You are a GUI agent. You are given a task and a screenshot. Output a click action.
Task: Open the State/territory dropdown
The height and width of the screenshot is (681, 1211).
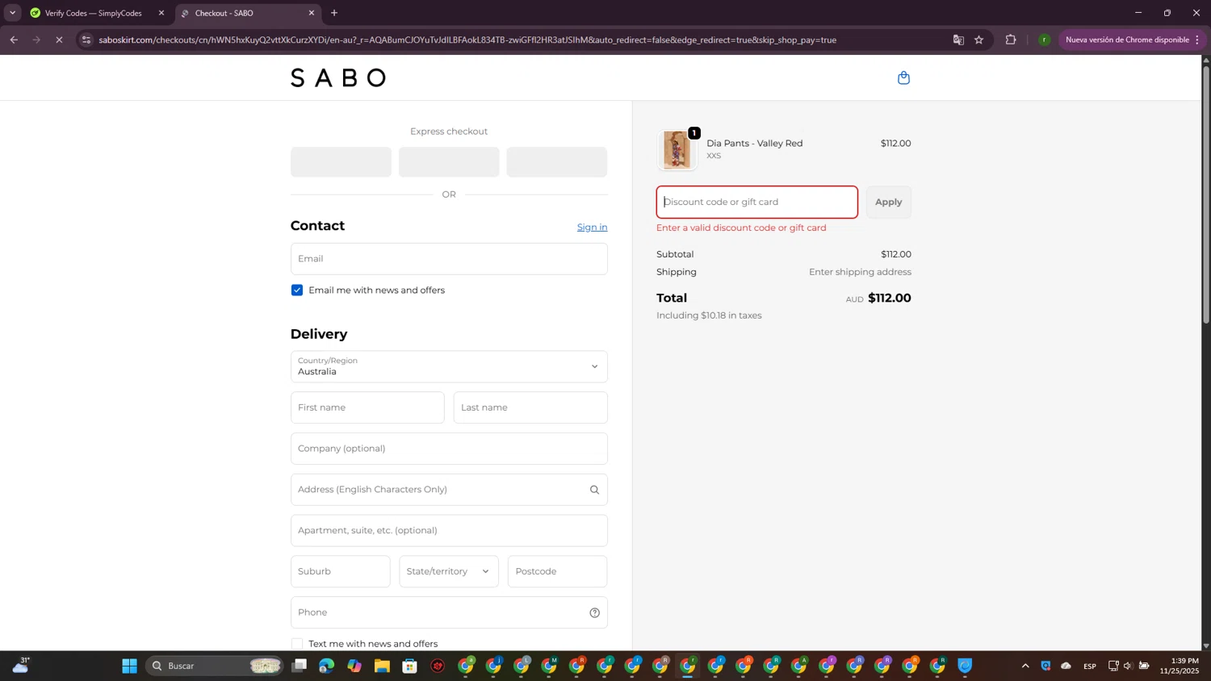(449, 571)
